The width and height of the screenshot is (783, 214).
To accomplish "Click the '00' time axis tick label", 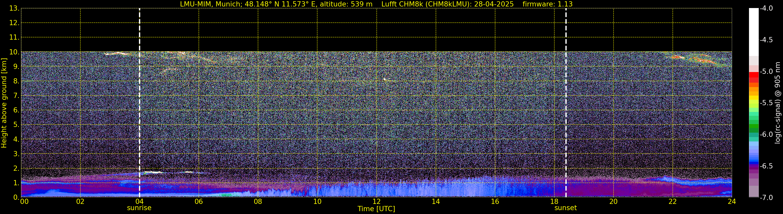I will pyautogui.click(x=24, y=202).
